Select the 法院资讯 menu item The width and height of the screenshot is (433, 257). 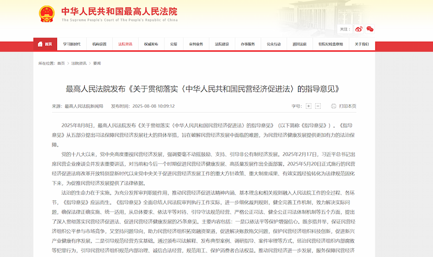(126, 44)
